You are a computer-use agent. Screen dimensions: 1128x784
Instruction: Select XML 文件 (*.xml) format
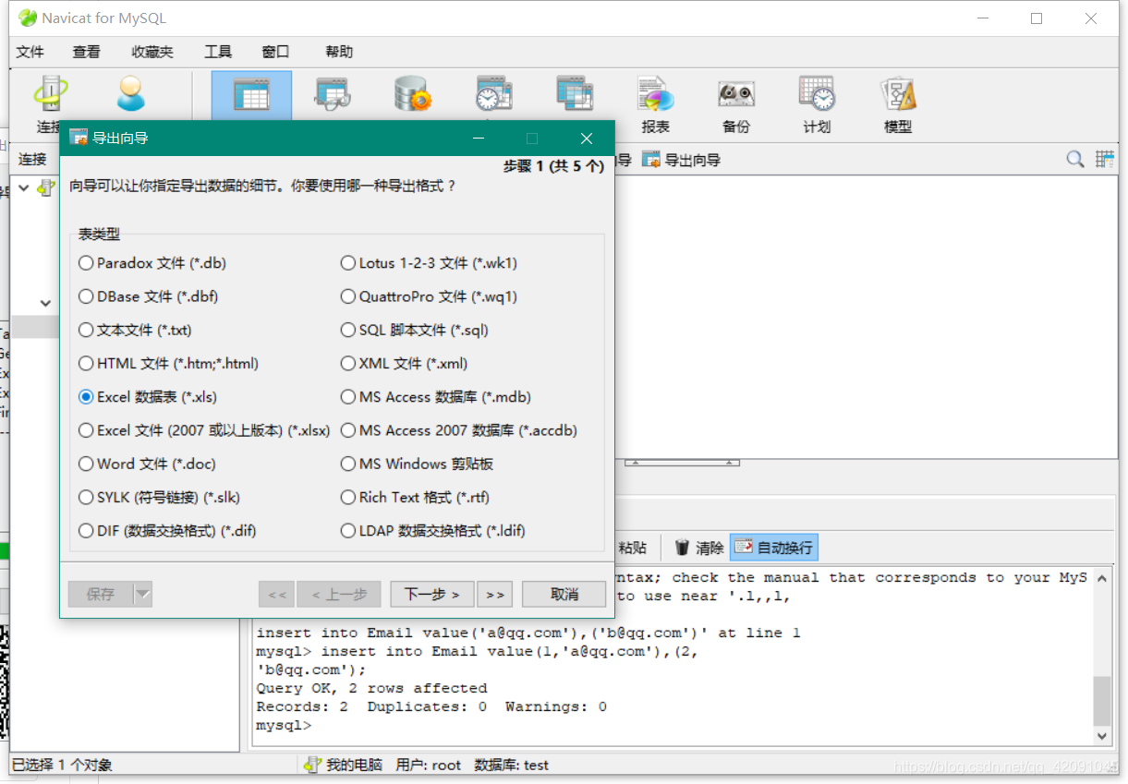pos(404,364)
